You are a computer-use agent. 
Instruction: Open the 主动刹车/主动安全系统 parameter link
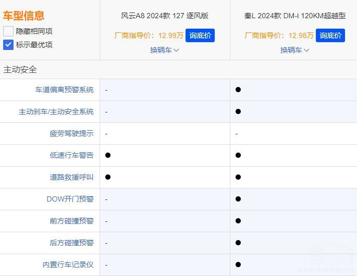pos(56,111)
